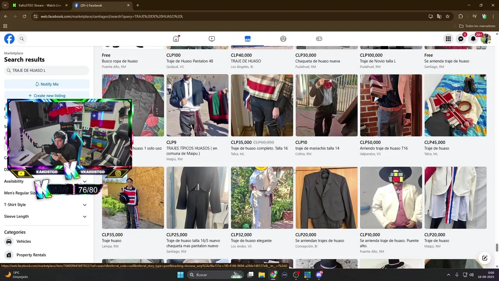Open Todos los marcadores folder
The image size is (499, 281).
click(477, 26)
